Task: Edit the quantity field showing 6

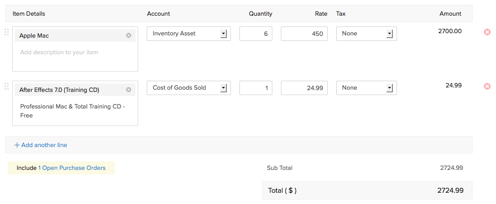Action: coord(256,34)
